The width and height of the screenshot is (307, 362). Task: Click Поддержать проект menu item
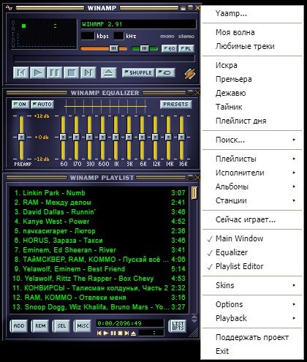pyautogui.click(x=252, y=337)
